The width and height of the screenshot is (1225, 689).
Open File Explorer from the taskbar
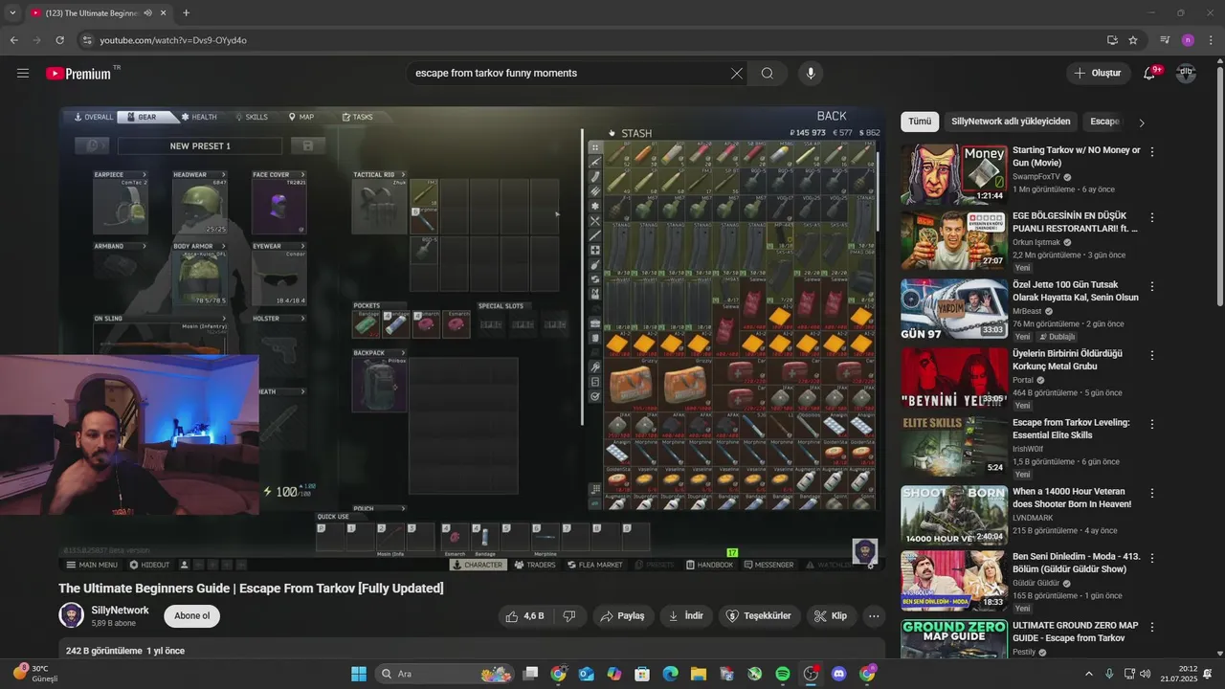click(x=699, y=674)
